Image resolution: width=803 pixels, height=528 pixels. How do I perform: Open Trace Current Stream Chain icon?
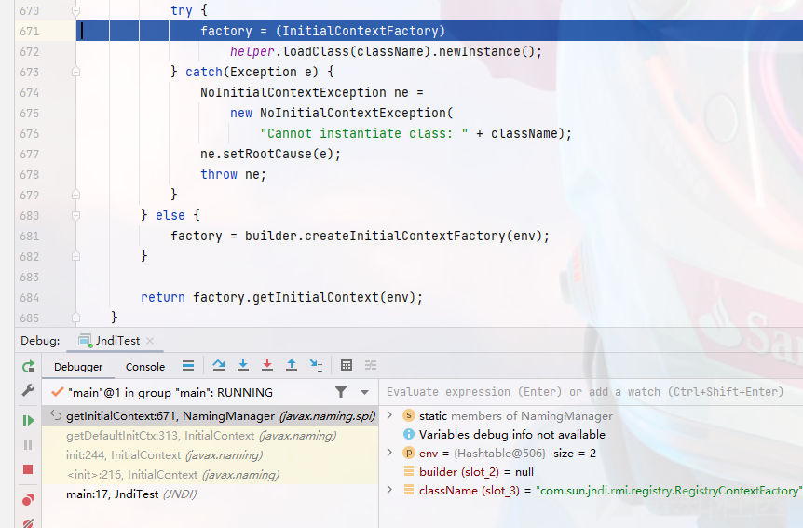click(x=371, y=365)
